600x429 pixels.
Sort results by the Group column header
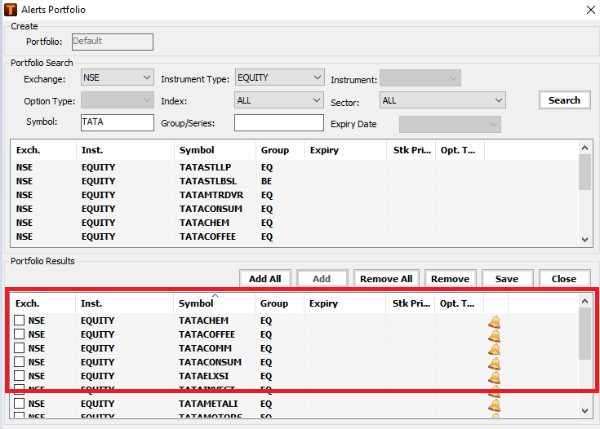(x=279, y=303)
